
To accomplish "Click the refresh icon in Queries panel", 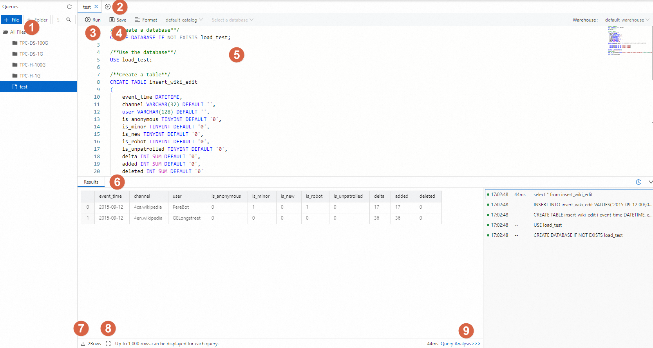I will click(x=69, y=7).
